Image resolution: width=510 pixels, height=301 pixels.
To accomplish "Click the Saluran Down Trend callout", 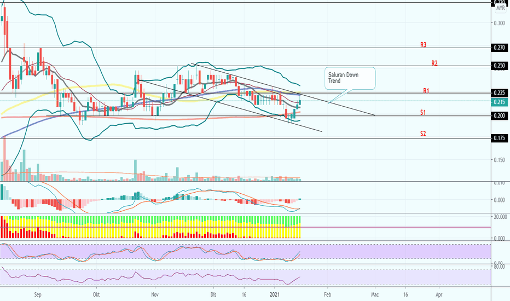I will pos(350,78).
